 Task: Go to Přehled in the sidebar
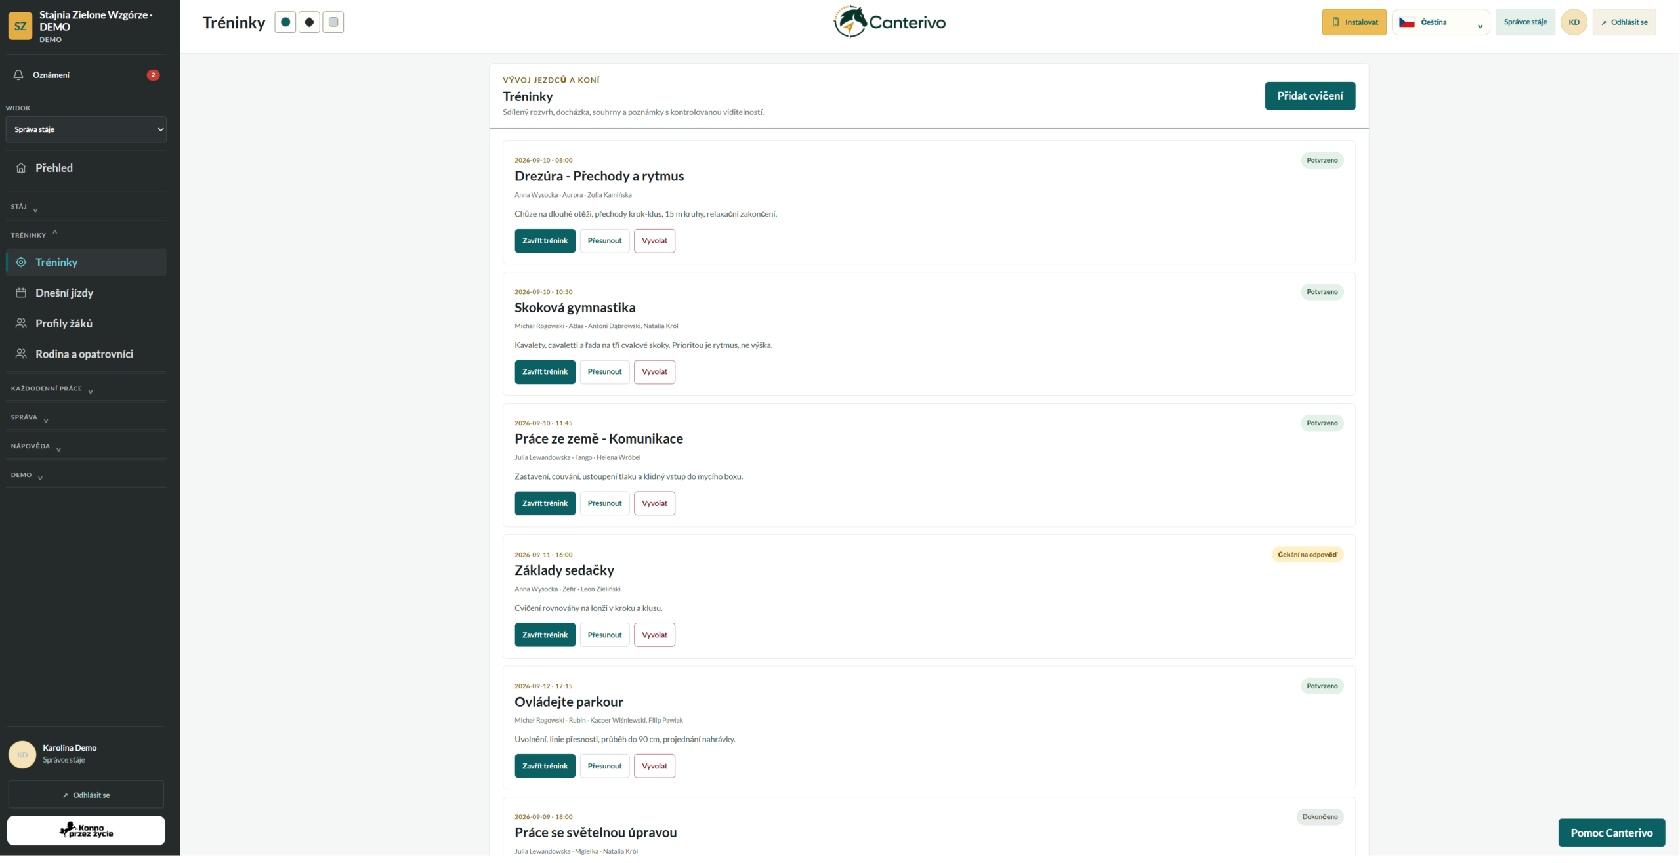point(86,168)
